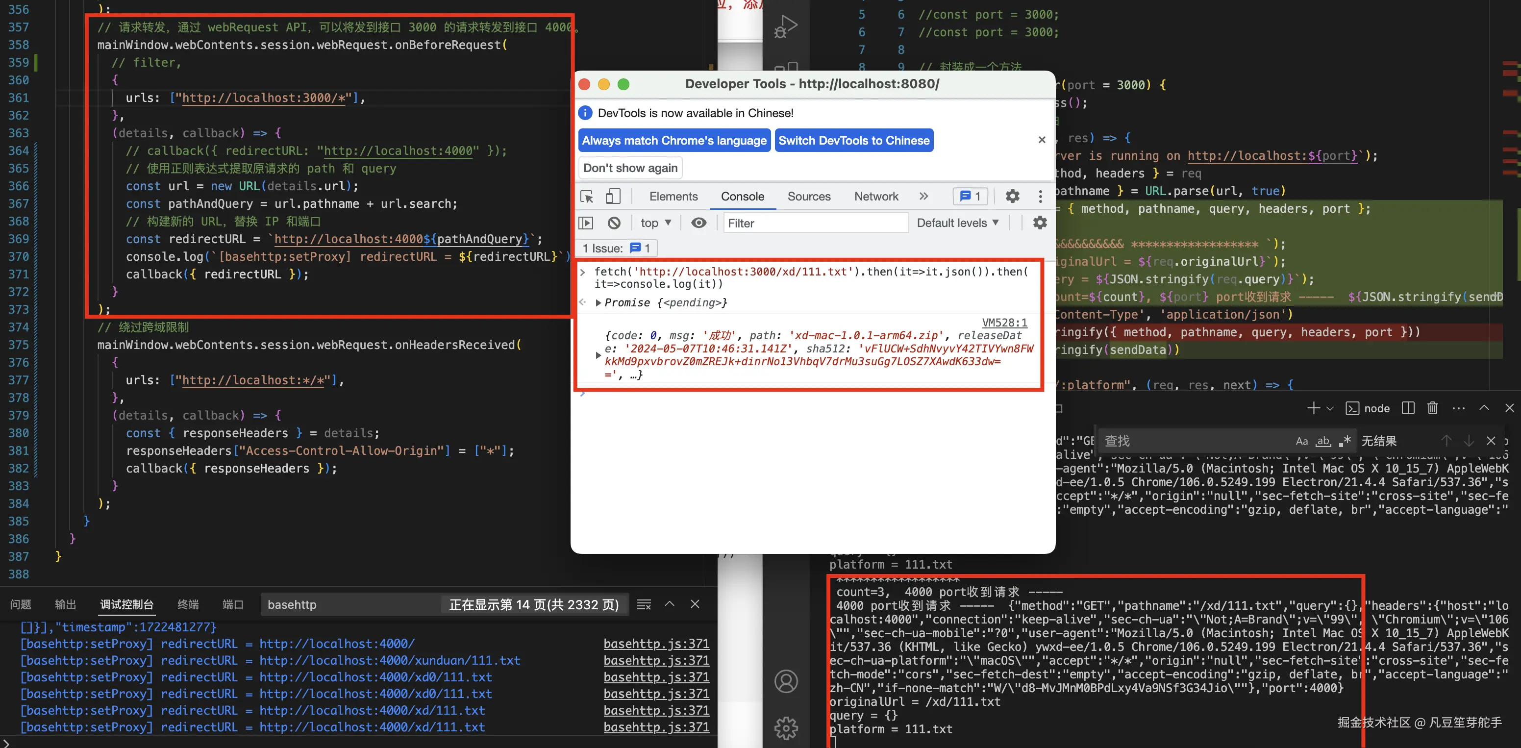Split the terminal

coord(1408,408)
